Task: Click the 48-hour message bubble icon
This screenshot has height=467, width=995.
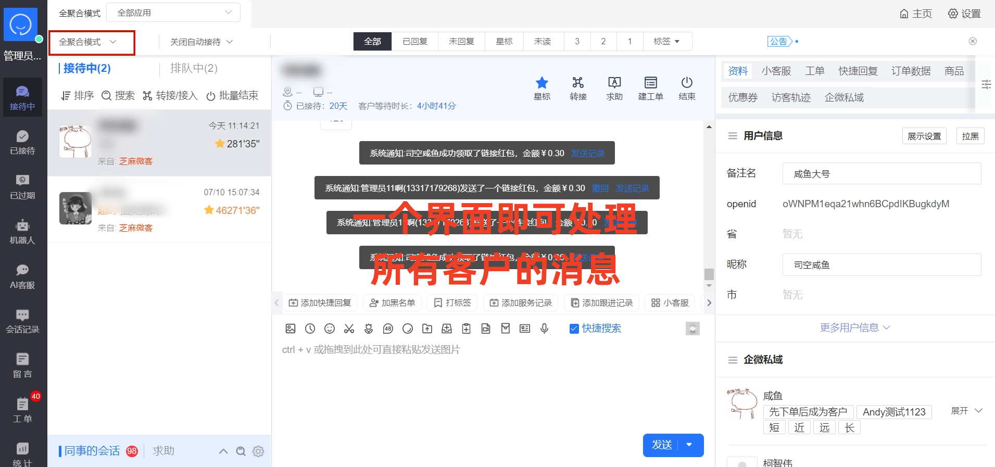Action: click(x=388, y=329)
